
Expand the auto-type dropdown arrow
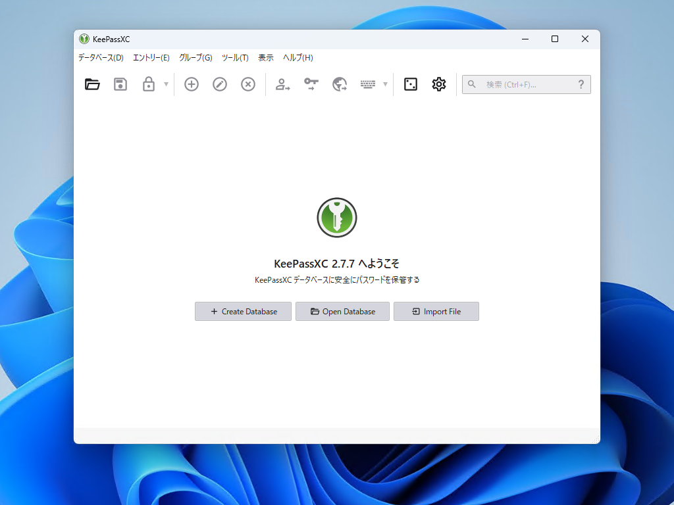click(385, 84)
